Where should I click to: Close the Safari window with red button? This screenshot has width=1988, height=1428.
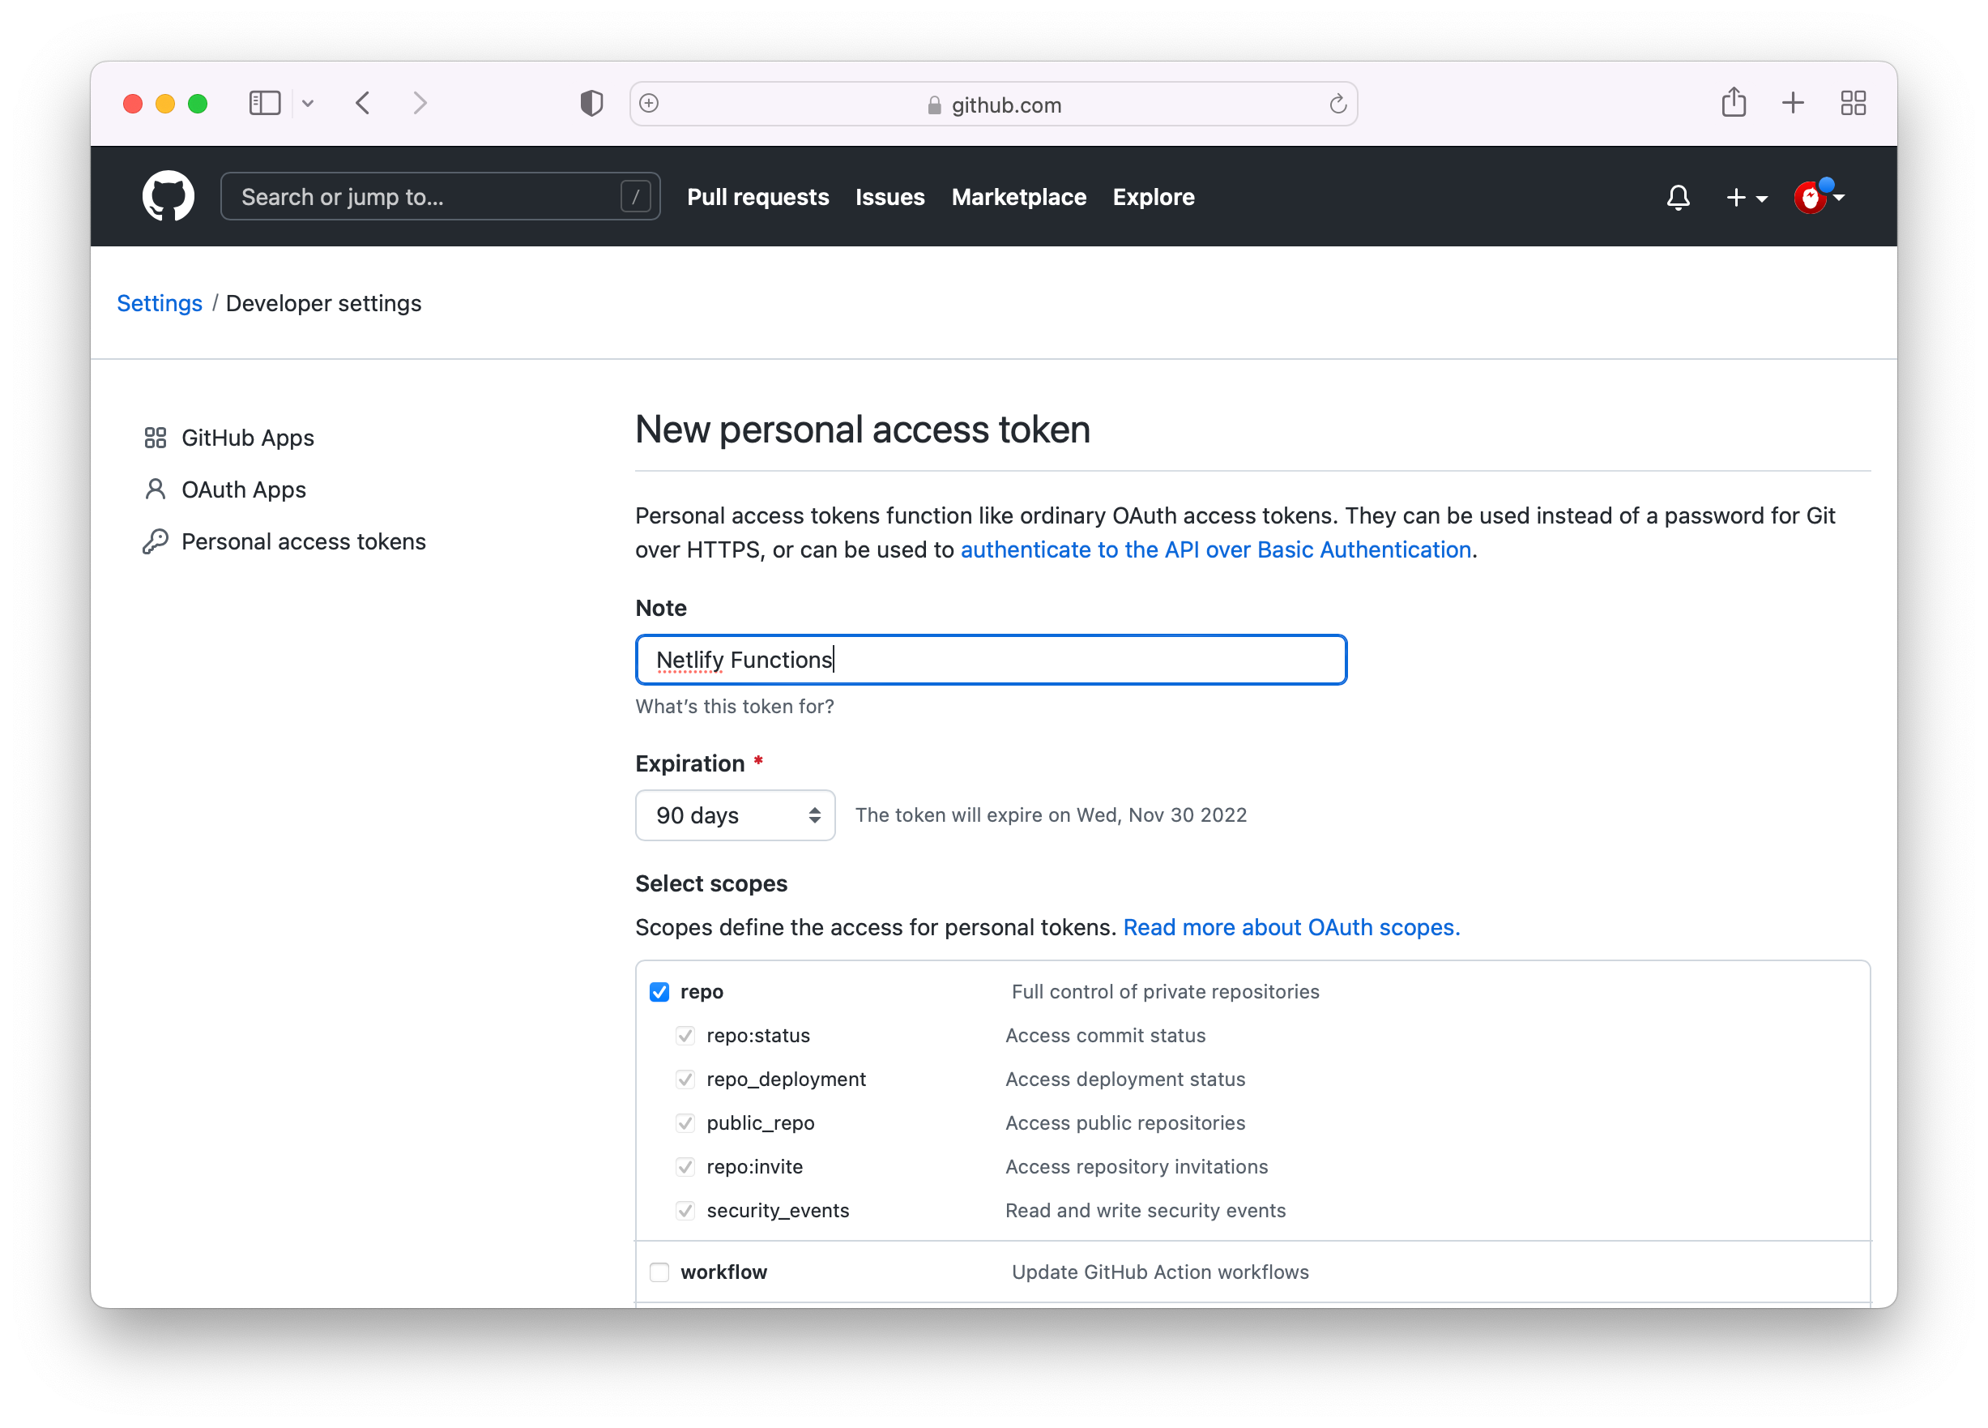(132, 104)
